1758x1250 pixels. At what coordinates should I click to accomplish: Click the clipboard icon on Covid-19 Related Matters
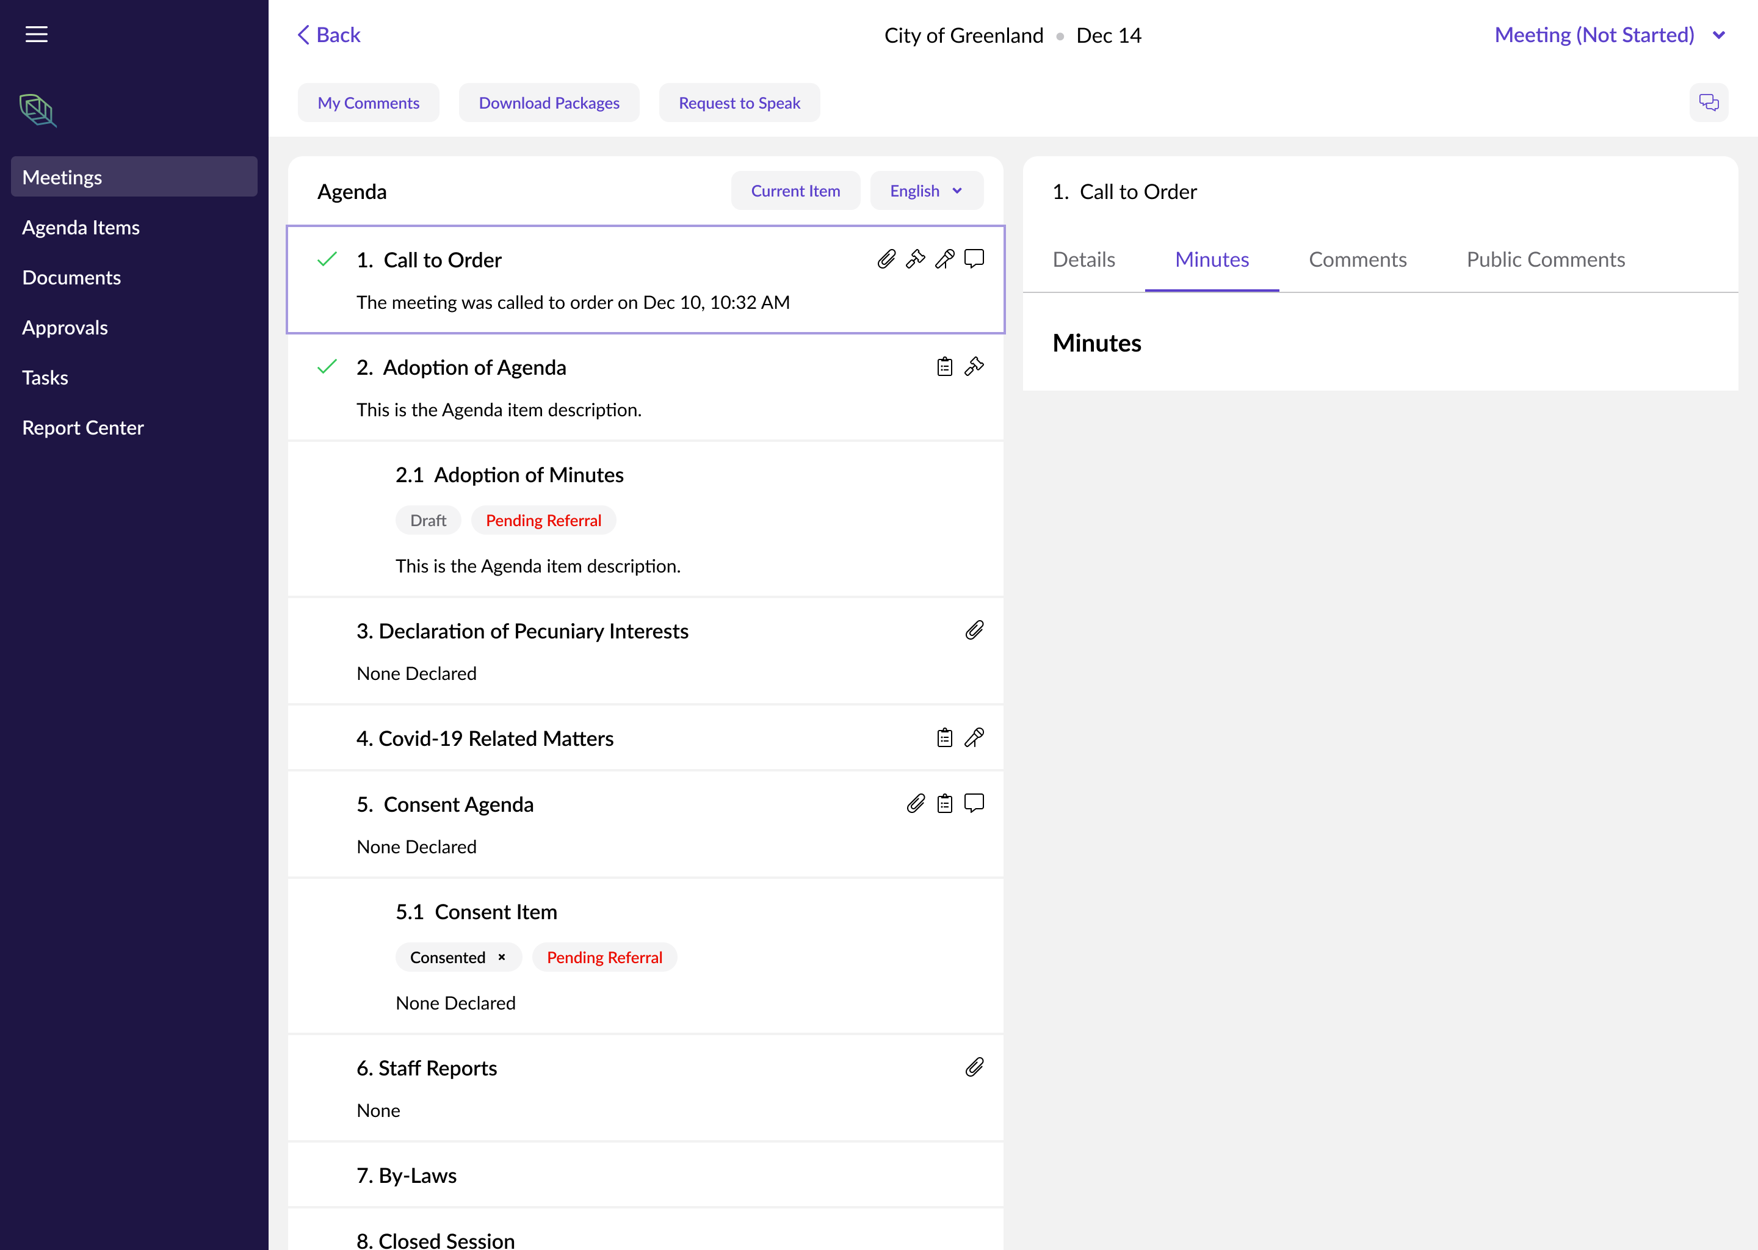point(945,738)
